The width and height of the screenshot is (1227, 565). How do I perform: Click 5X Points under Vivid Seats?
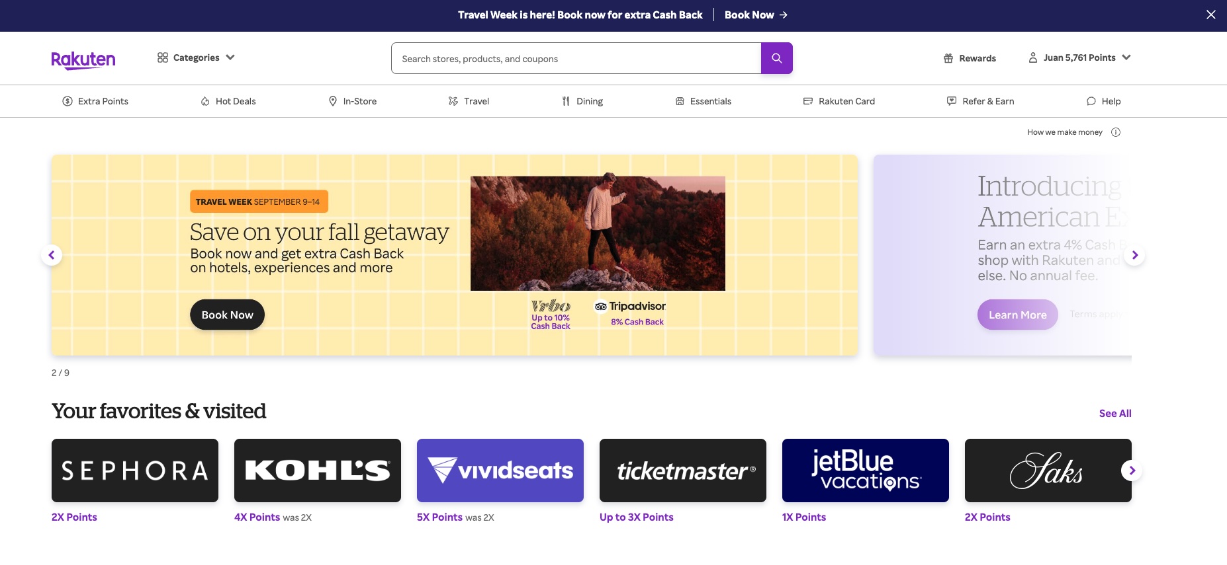[439, 517]
